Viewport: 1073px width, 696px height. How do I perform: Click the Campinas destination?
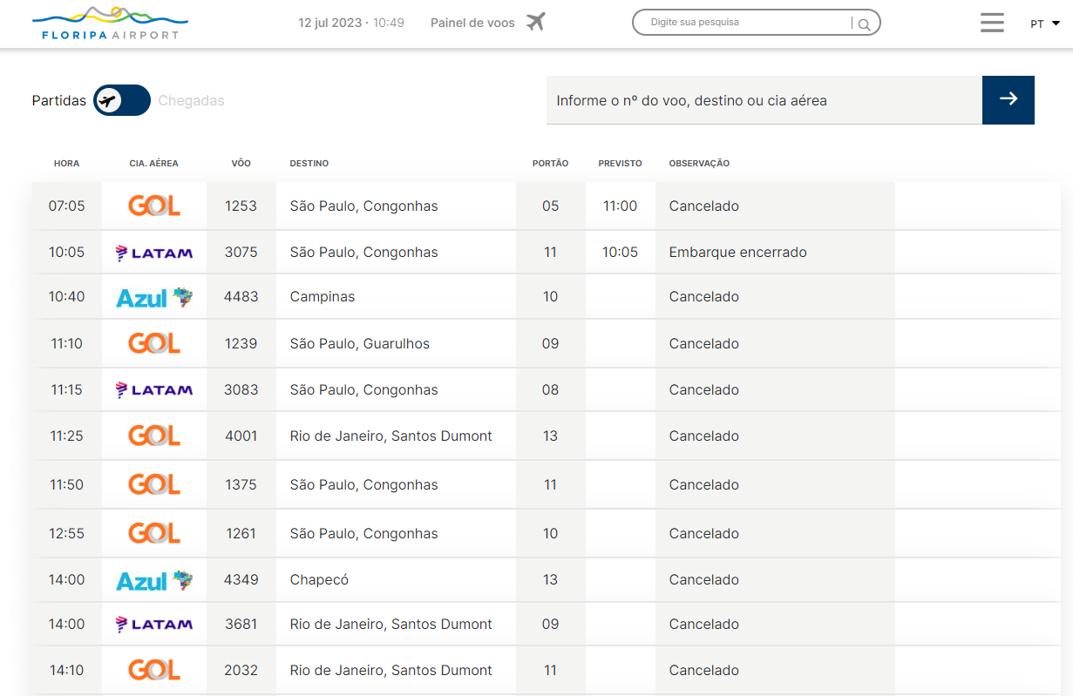coord(323,297)
